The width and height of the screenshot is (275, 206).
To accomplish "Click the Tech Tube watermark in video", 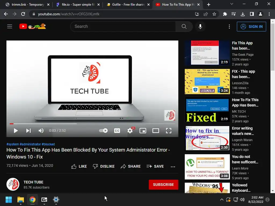I will (170, 115).
